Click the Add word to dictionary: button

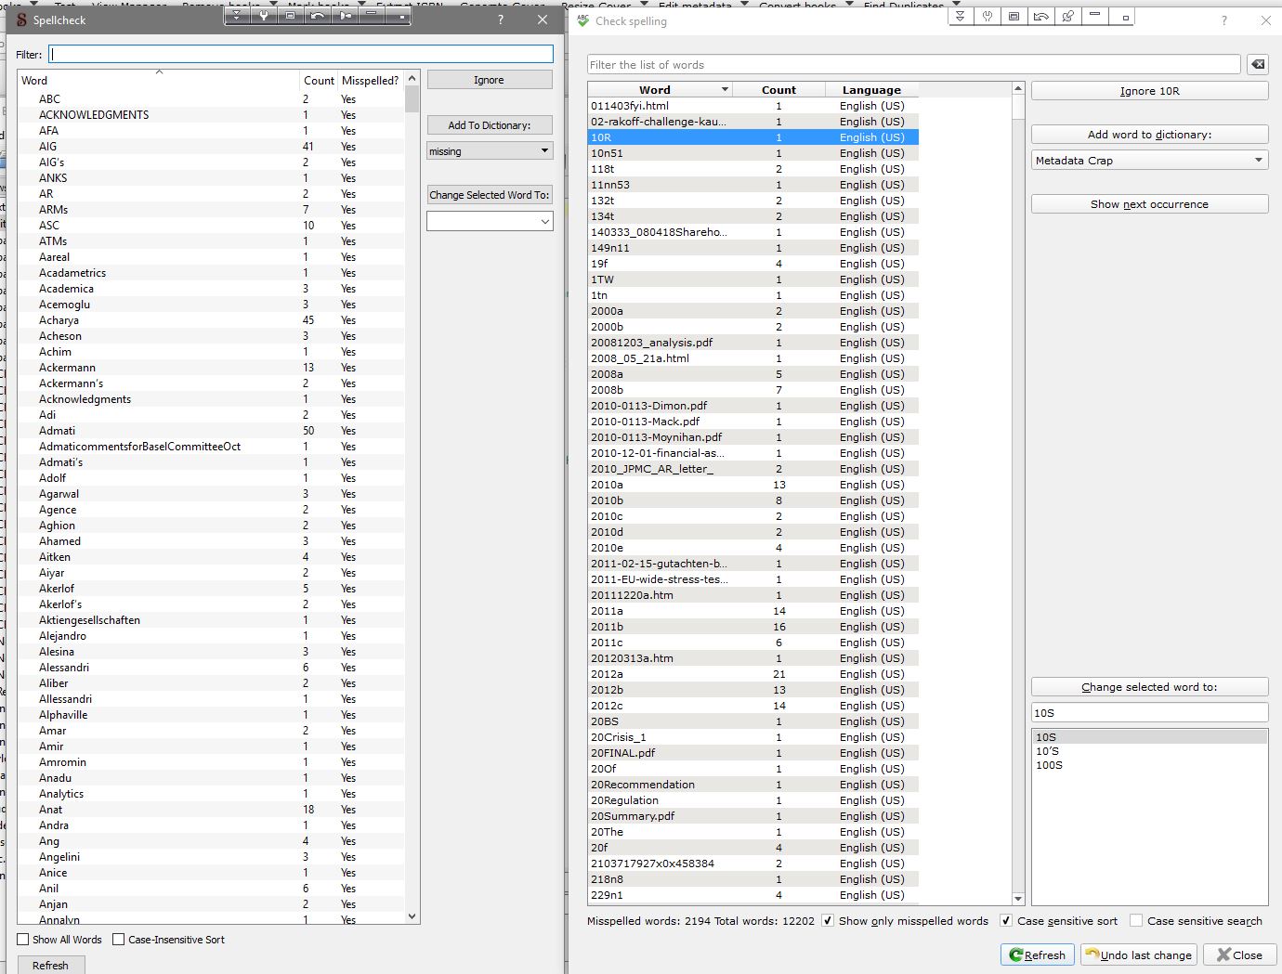pyautogui.click(x=1149, y=135)
